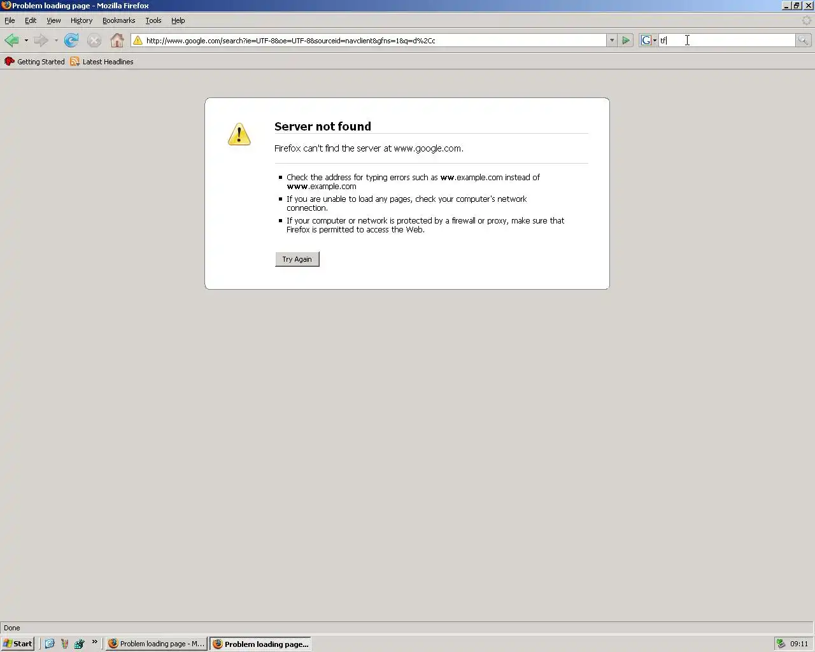Click the Server not found heading
The height and width of the screenshot is (652, 815).
point(323,126)
